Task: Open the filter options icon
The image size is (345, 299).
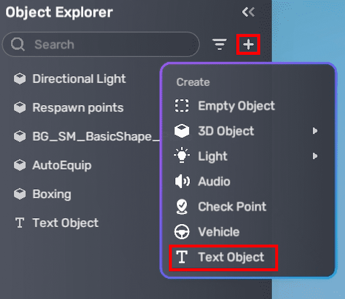Action: click(219, 45)
